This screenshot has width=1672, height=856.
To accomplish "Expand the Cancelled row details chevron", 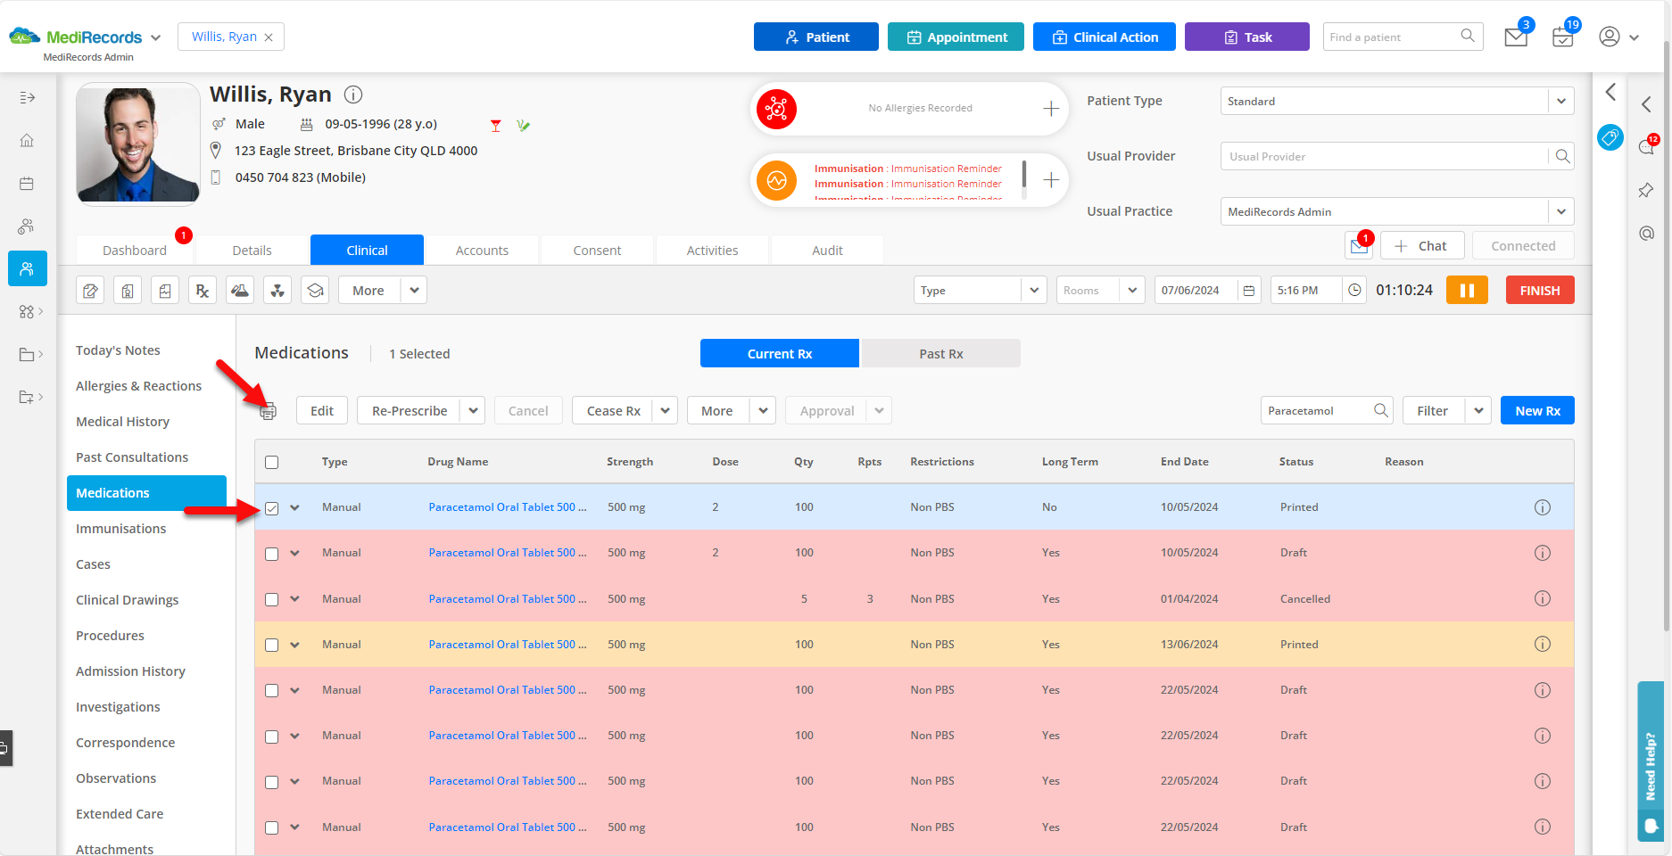I will point(294,598).
